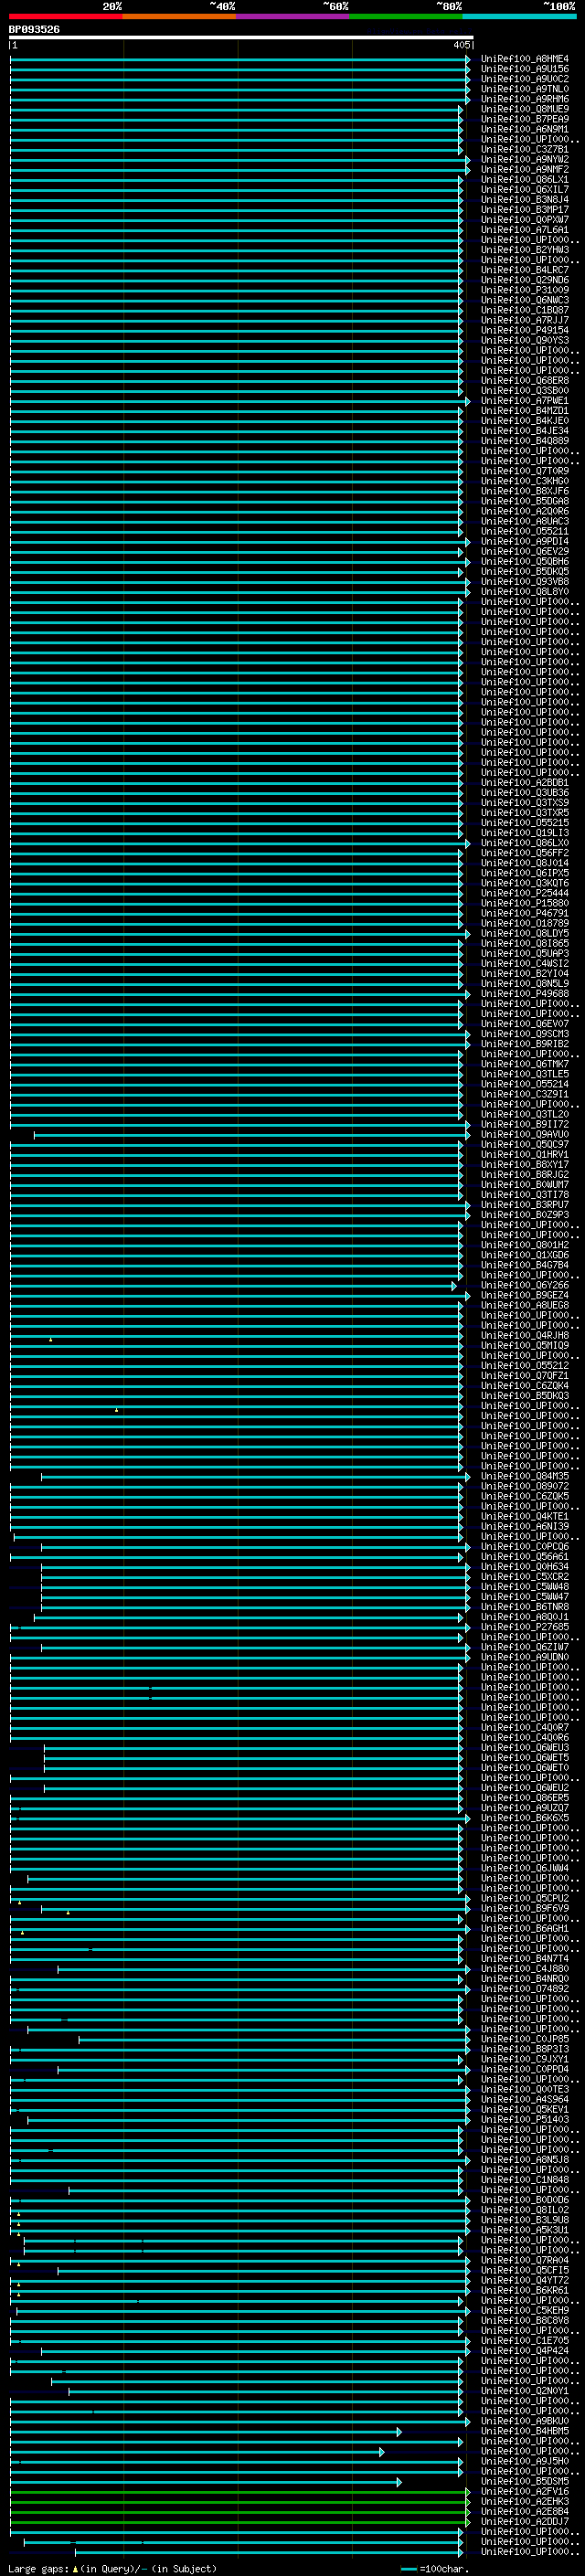The image size is (585, 2576).
Task: Select hit label UniRef100_B3MP17
Action: (x=524, y=210)
